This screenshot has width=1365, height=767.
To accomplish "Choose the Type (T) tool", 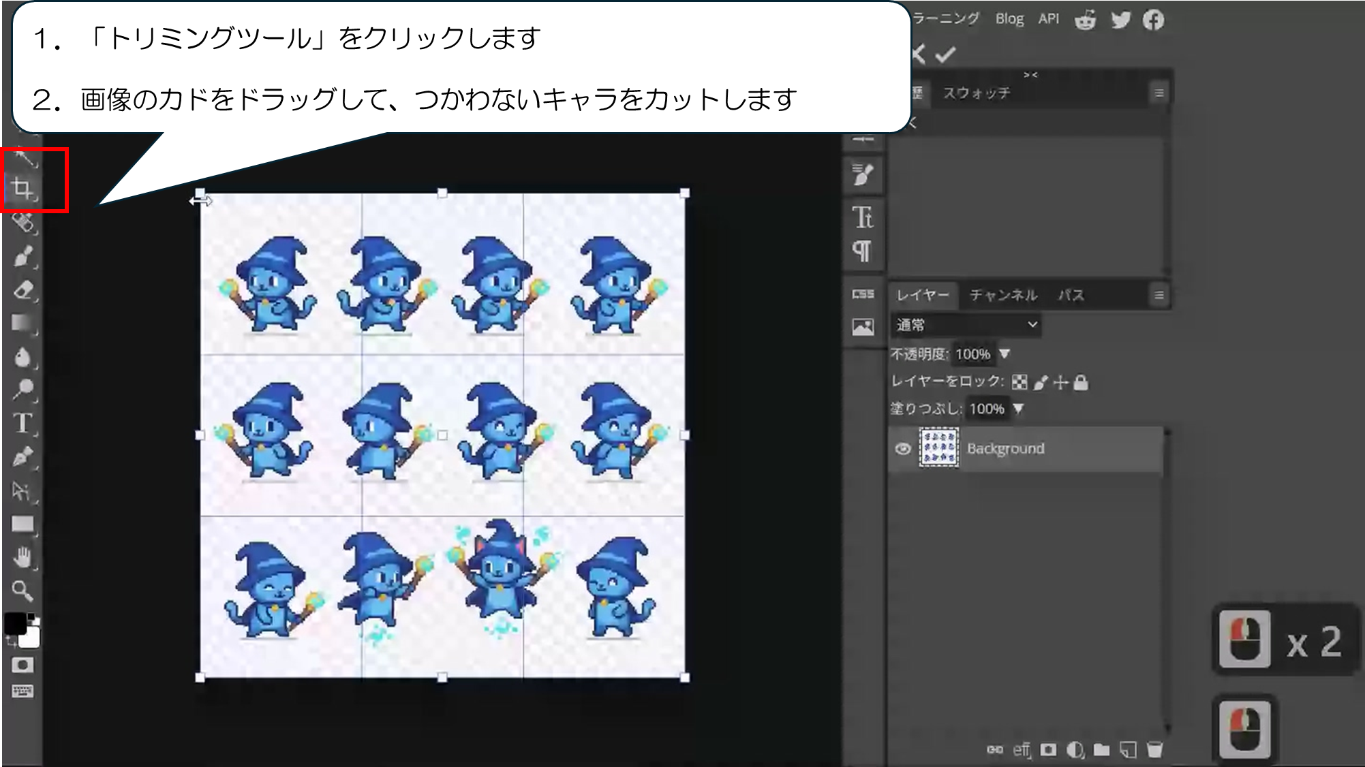I will tap(22, 423).
